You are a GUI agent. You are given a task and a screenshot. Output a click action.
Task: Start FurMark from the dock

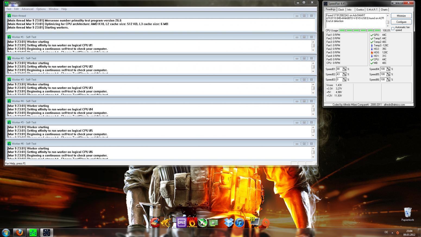(192, 223)
